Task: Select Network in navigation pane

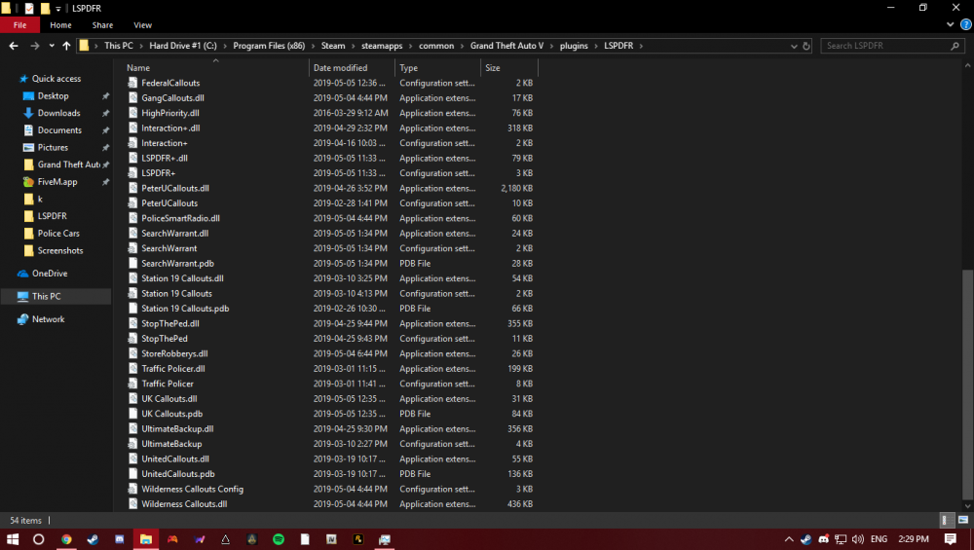Action: [x=49, y=319]
